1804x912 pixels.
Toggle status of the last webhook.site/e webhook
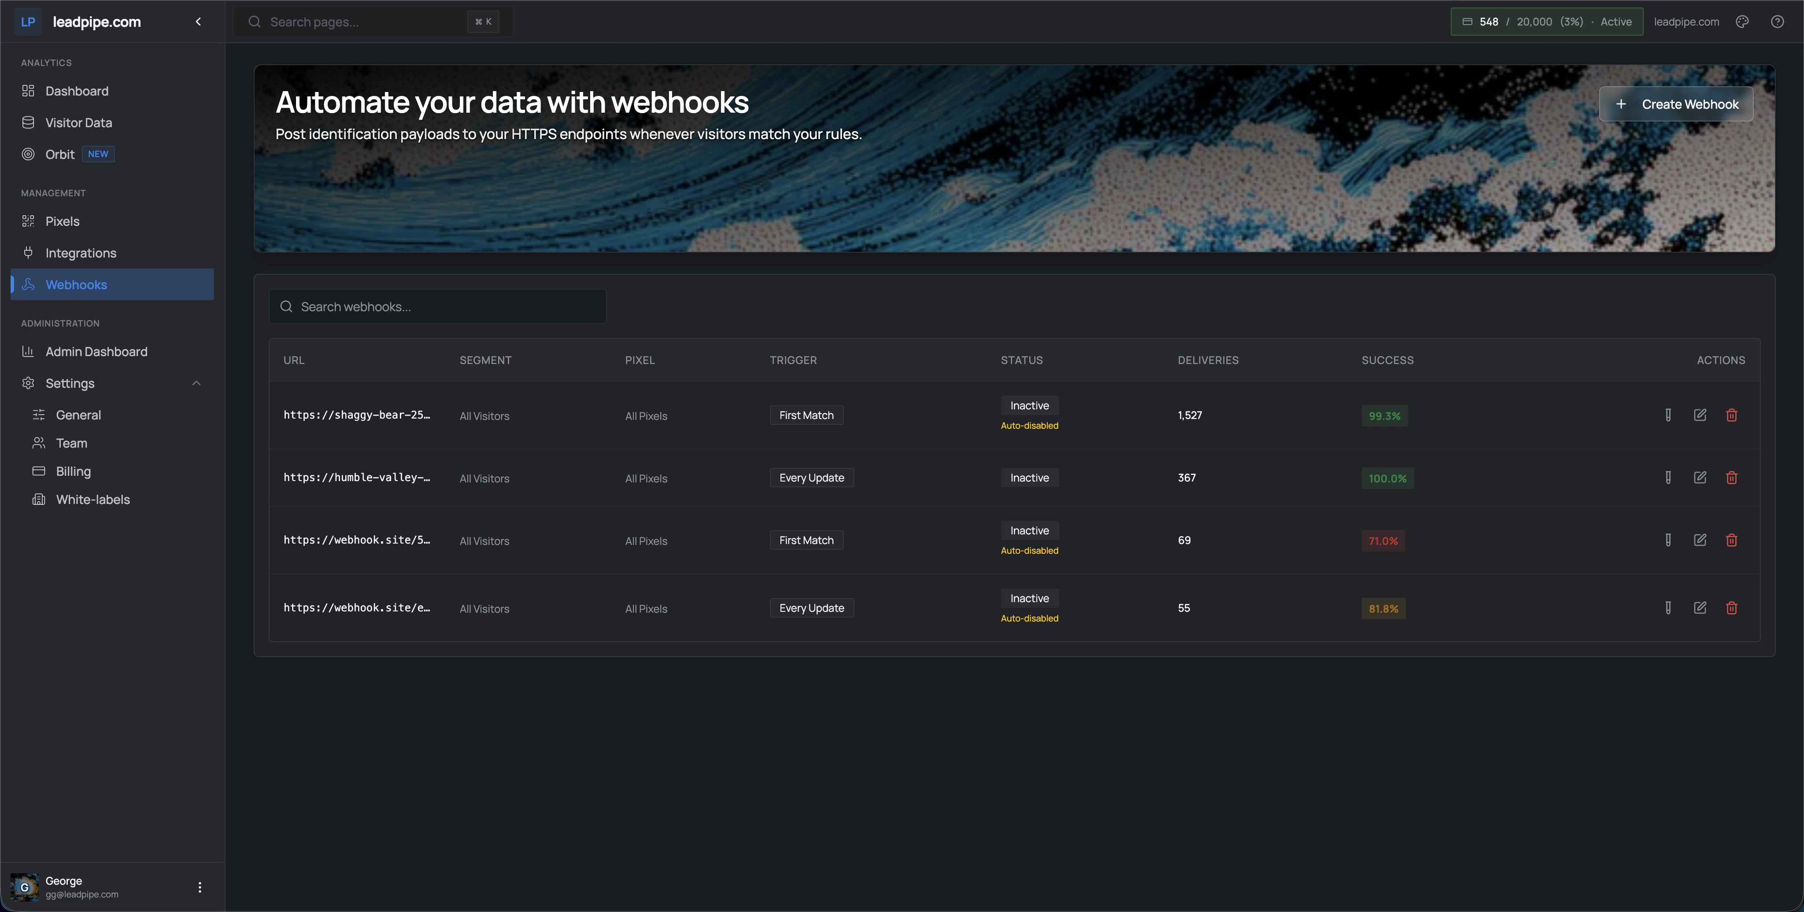point(1029,598)
